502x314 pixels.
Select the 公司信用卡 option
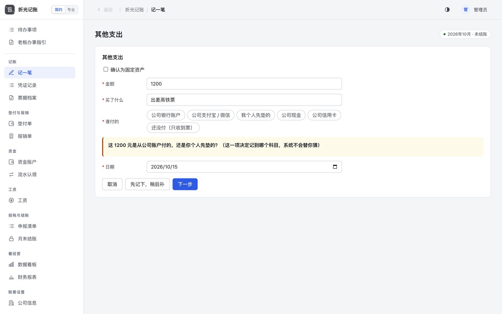click(x=324, y=115)
